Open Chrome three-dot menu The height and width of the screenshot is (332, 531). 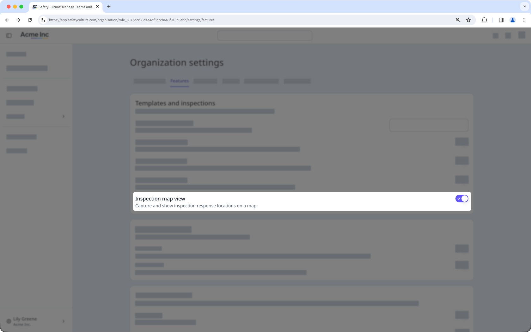click(x=524, y=20)
